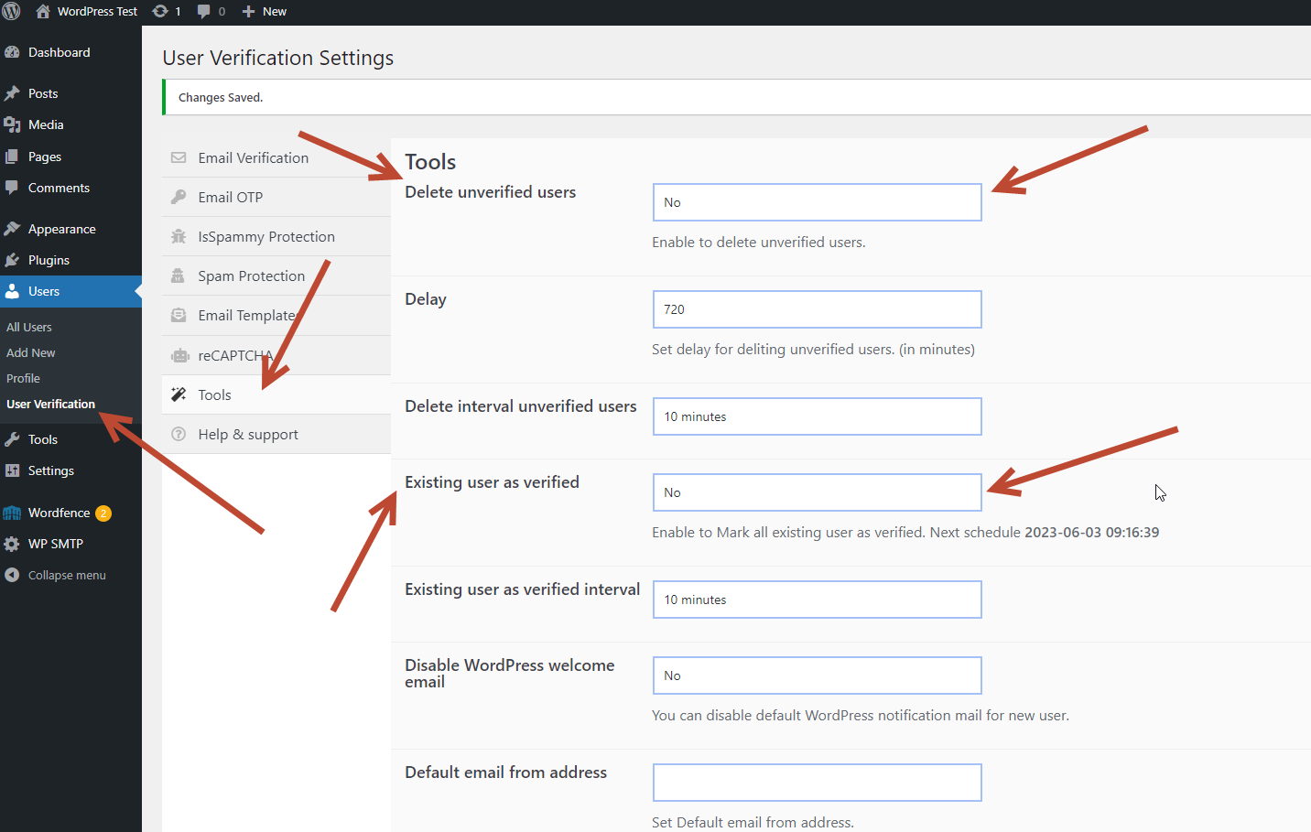Select the reCAPTCHA settings tab
The height and width of the screenshot is (832, 1311).
coord(276,355)
